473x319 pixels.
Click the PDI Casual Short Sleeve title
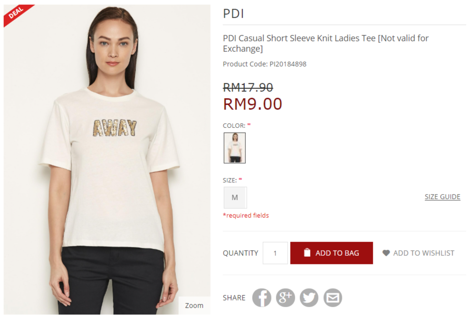click(x=326, y=43)
